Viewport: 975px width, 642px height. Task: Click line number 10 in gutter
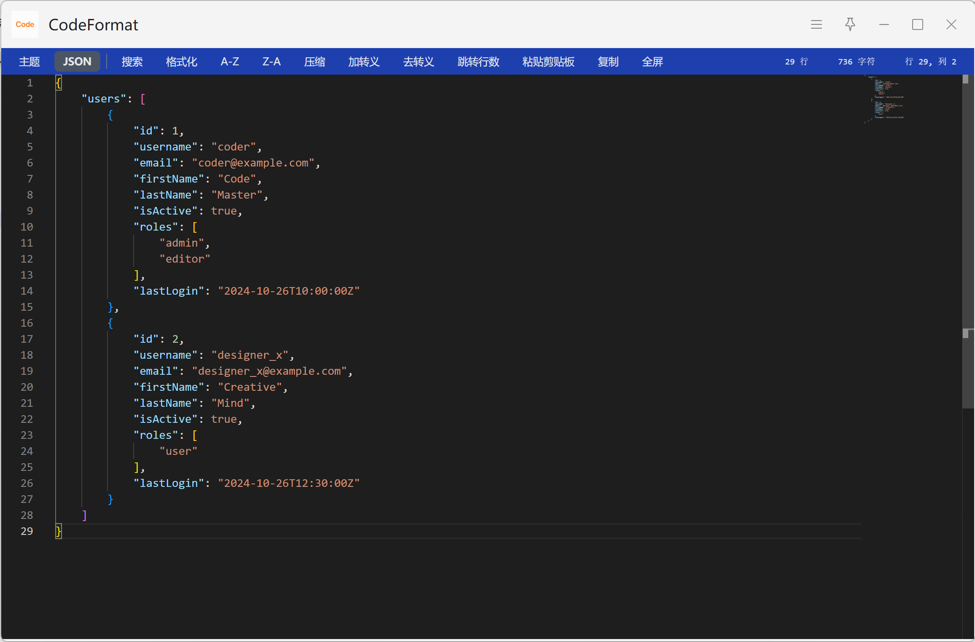click(x=27, y=227)
